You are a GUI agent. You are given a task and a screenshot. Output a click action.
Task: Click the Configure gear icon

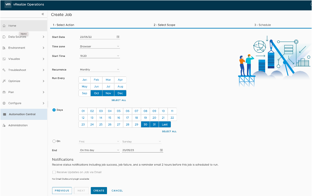coord(4,103)
